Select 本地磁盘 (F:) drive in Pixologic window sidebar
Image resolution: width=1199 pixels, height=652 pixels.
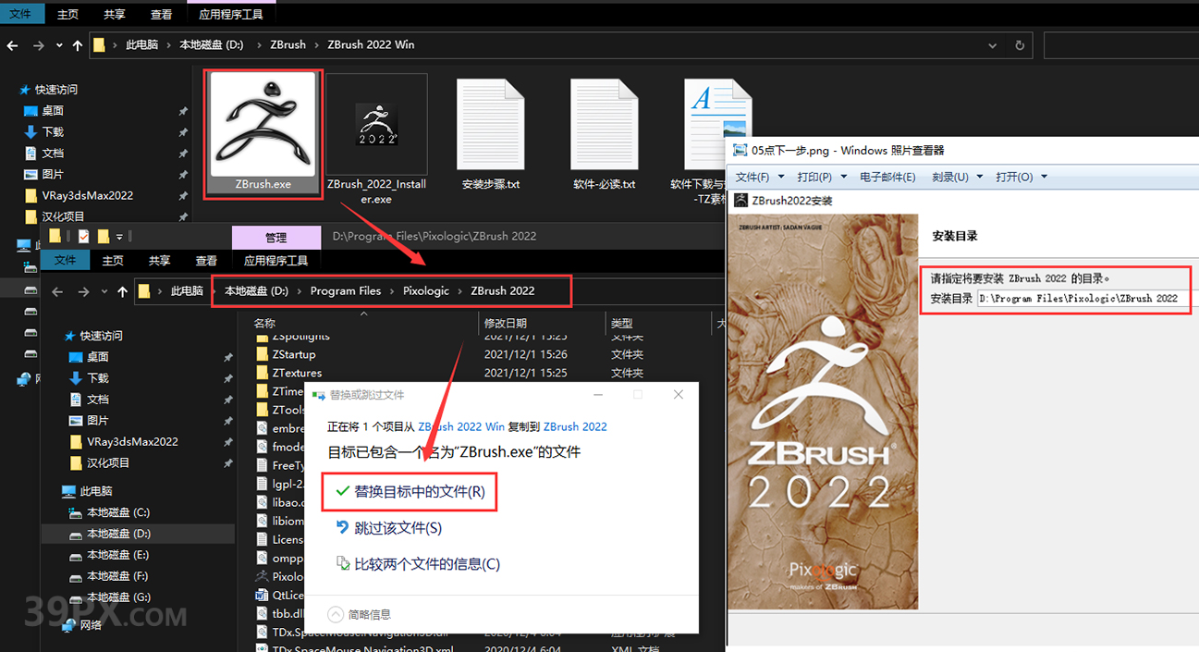pos(118,576)
